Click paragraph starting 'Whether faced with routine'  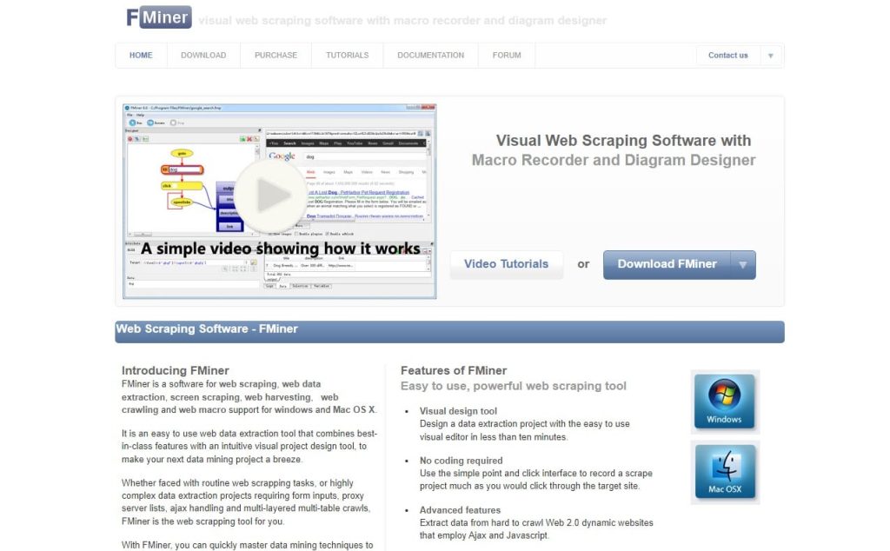[x=246, y=501]
